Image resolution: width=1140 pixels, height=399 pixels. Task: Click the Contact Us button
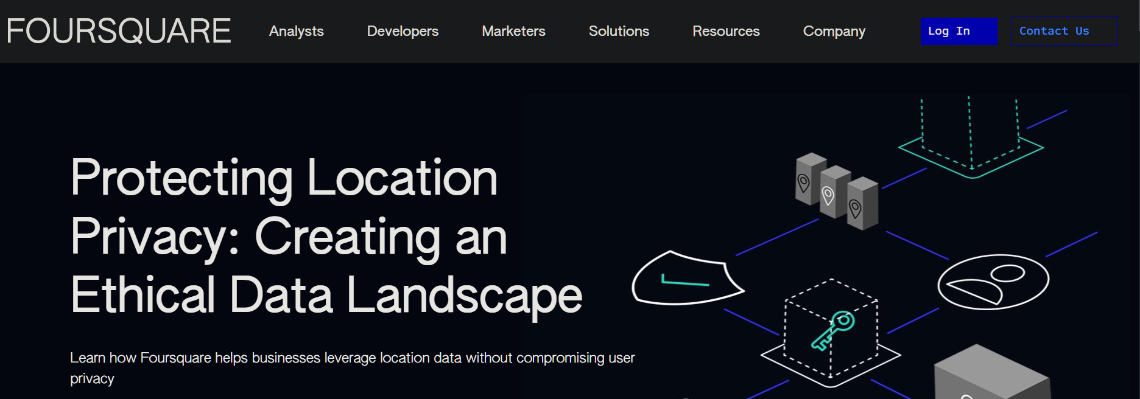pos(1064,31)
